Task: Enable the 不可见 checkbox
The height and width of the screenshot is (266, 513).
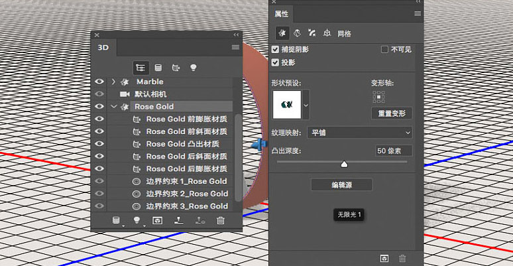Action: (x=384, y=50)
